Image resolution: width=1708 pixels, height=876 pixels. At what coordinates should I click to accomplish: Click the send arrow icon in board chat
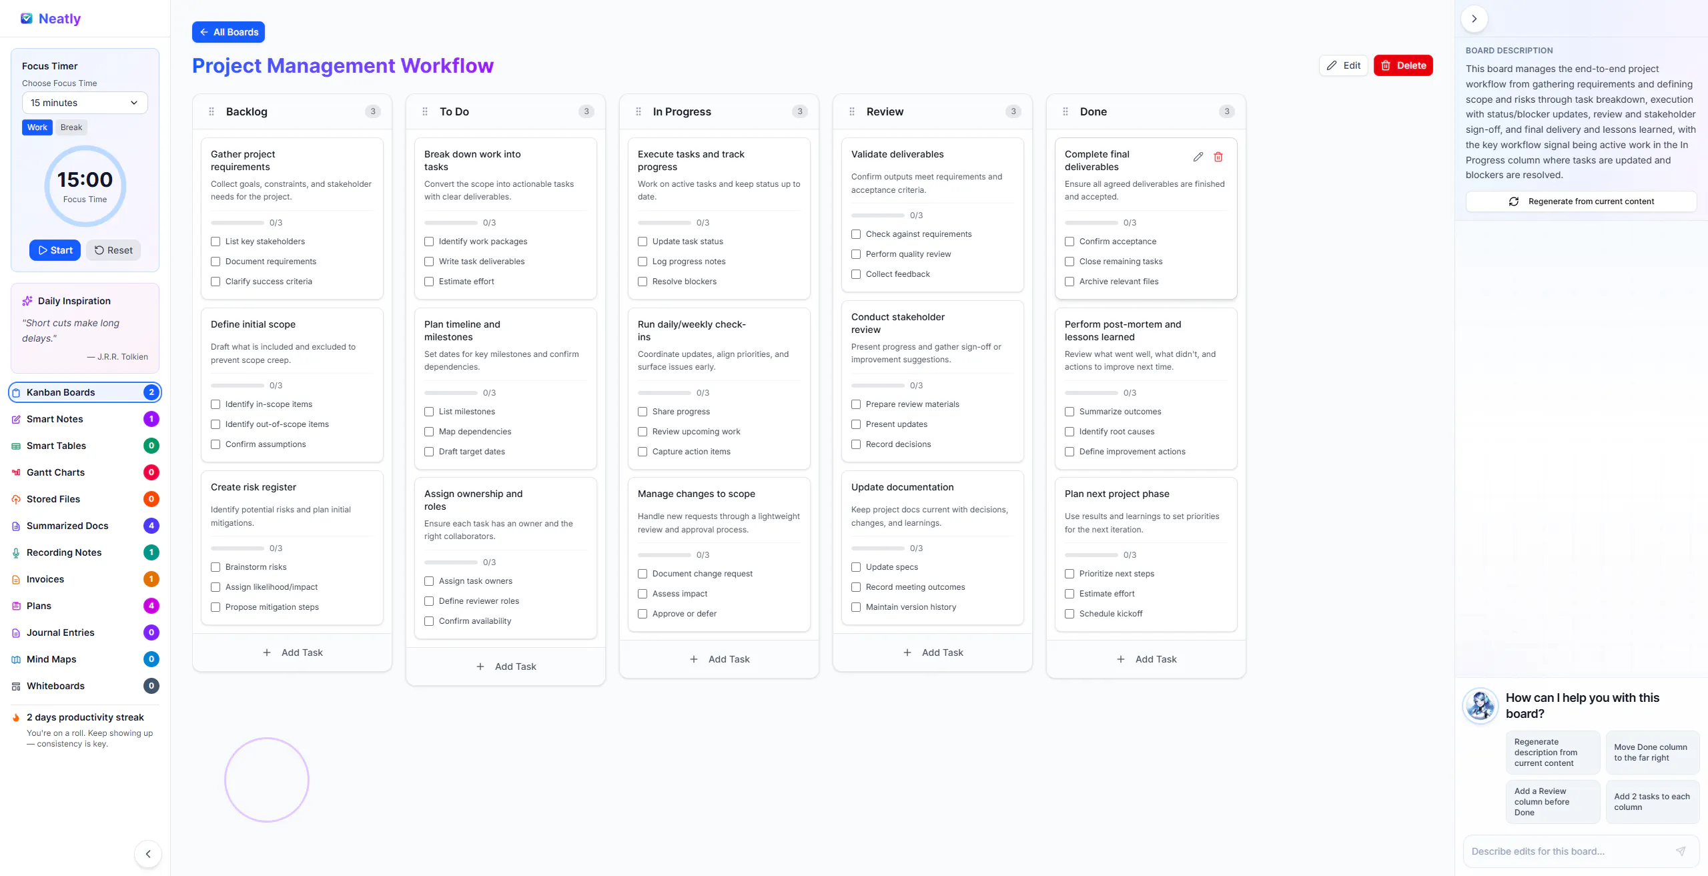(1681, 851)
